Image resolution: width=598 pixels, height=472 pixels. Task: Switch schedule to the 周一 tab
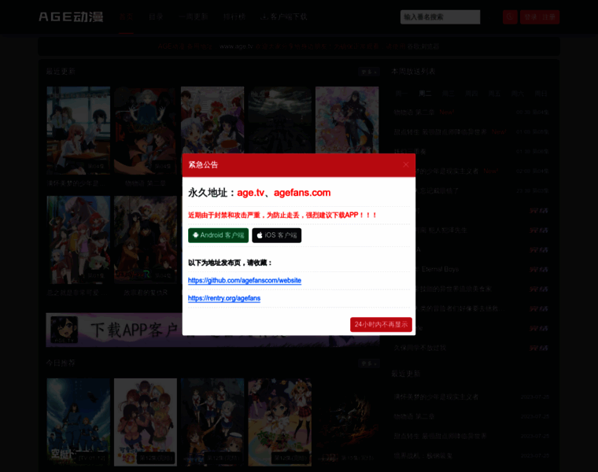pos(401,94)
